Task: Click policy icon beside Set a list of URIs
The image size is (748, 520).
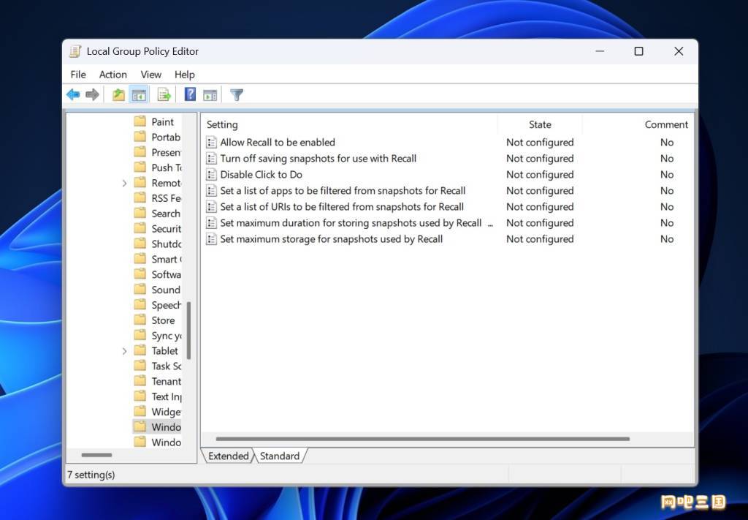Action: [x=211, y=207]
